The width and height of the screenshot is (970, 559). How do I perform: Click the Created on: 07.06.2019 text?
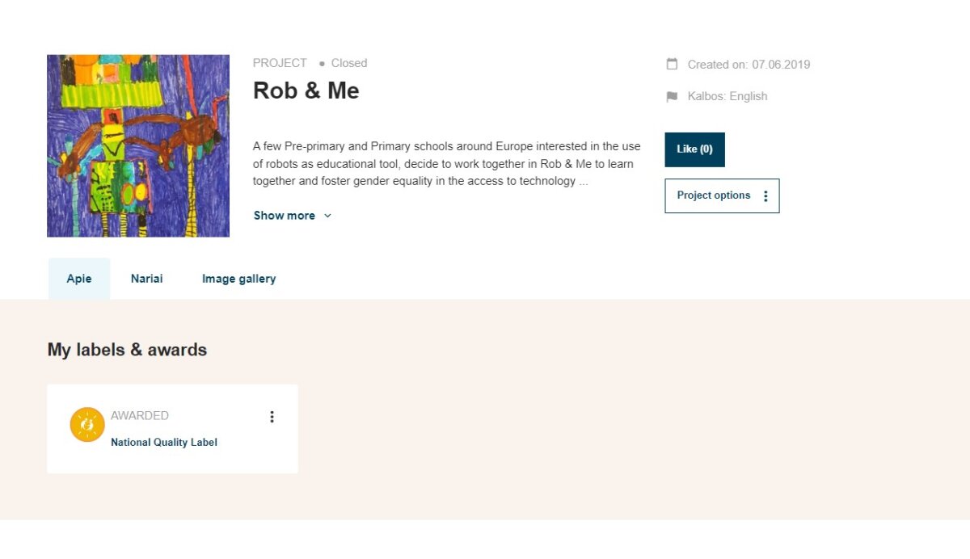(x=749, y=65)
